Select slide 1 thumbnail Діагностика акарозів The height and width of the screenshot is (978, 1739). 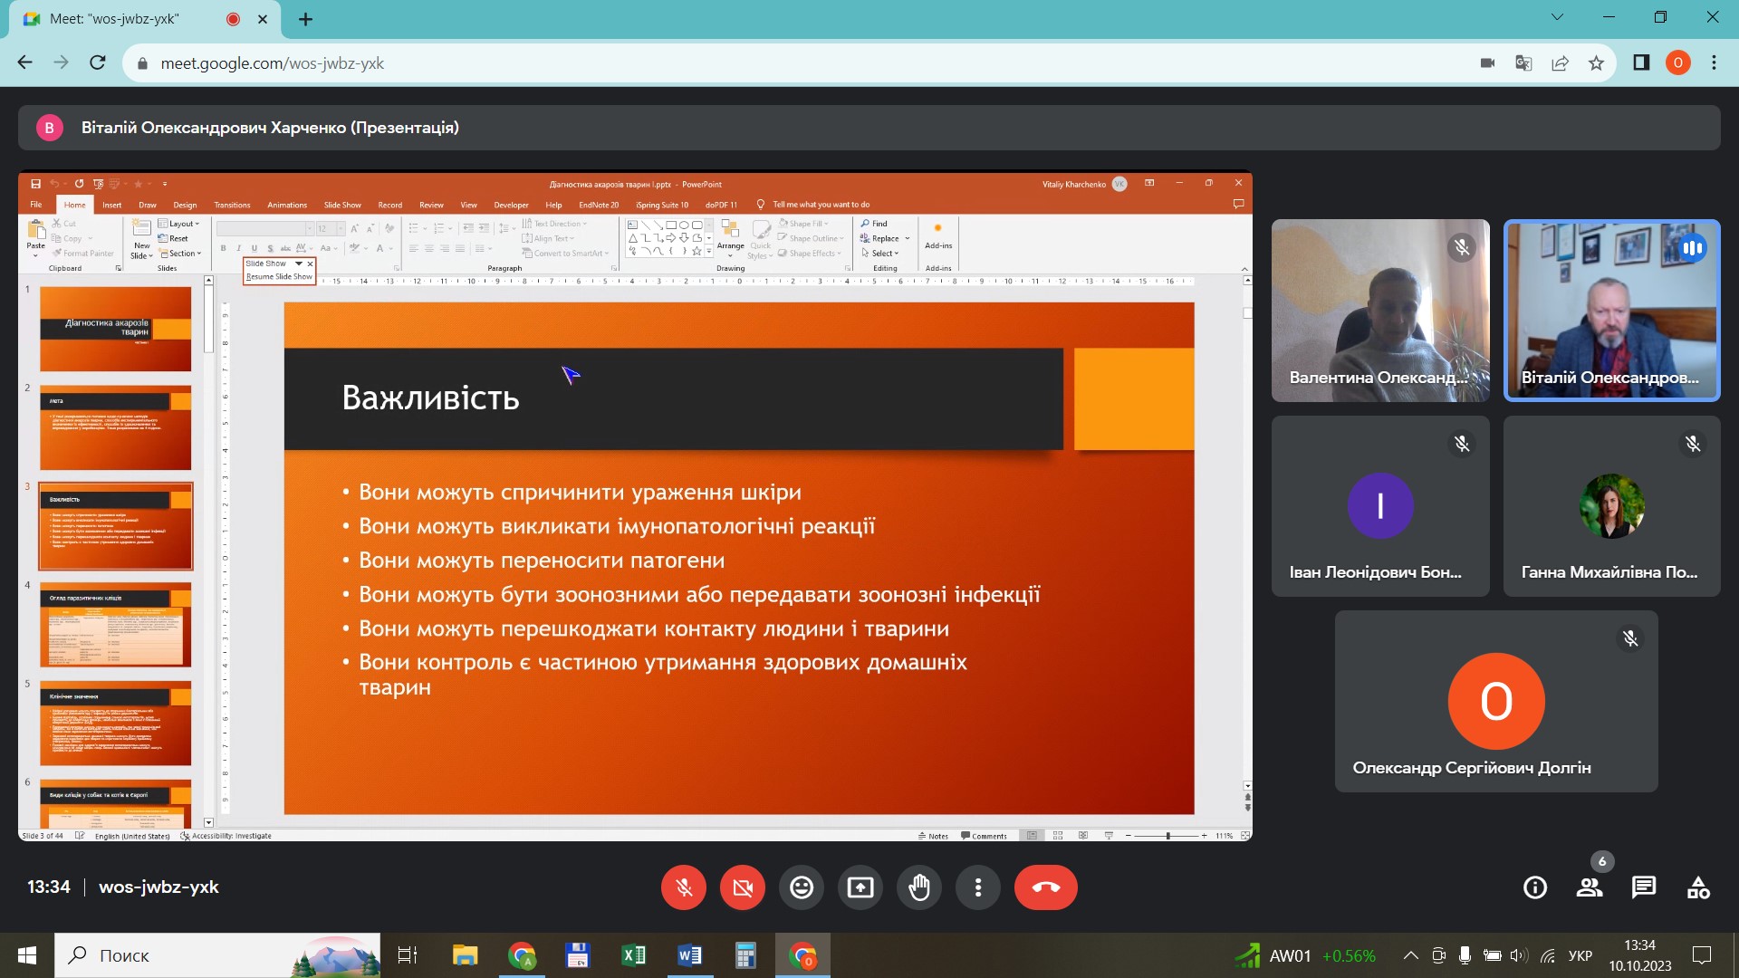pyautogui.click(x=116, y=329)
